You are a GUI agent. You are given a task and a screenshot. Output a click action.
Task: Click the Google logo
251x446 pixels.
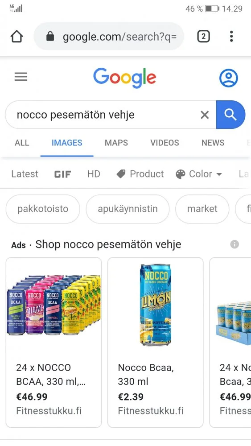125,78
